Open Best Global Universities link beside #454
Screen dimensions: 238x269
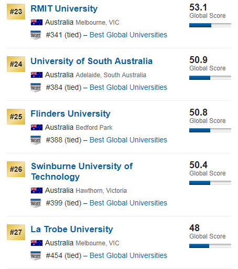coord(128,255)
